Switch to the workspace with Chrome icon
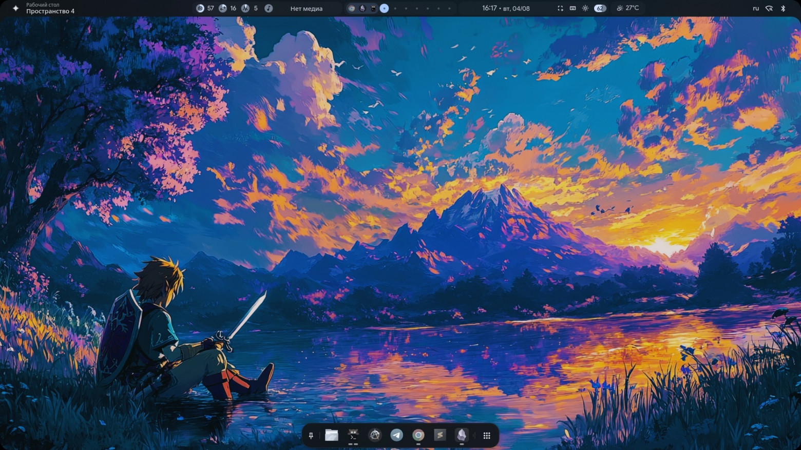Image resolution: width=801 pixels, height=450 pixels. coord(352,8)
